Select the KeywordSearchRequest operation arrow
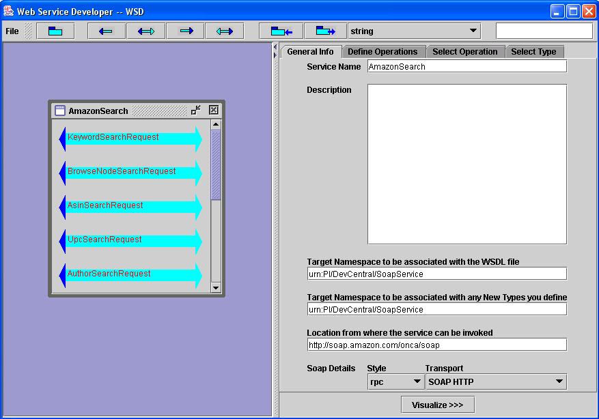The width and height of the screenshot is (599, 419). coord(130,139)
